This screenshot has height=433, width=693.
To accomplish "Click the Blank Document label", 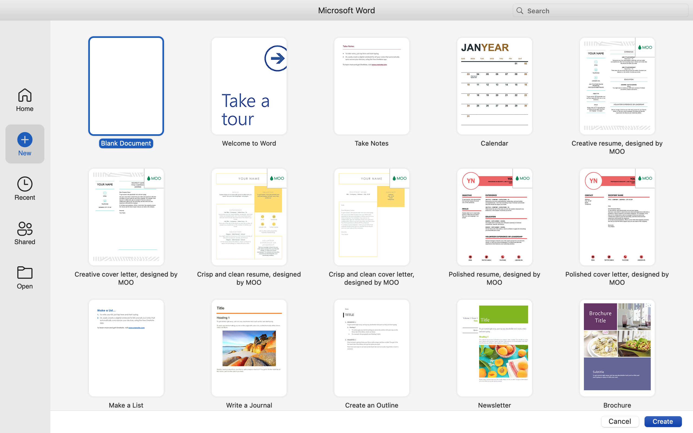I will (x=126, y=143).
